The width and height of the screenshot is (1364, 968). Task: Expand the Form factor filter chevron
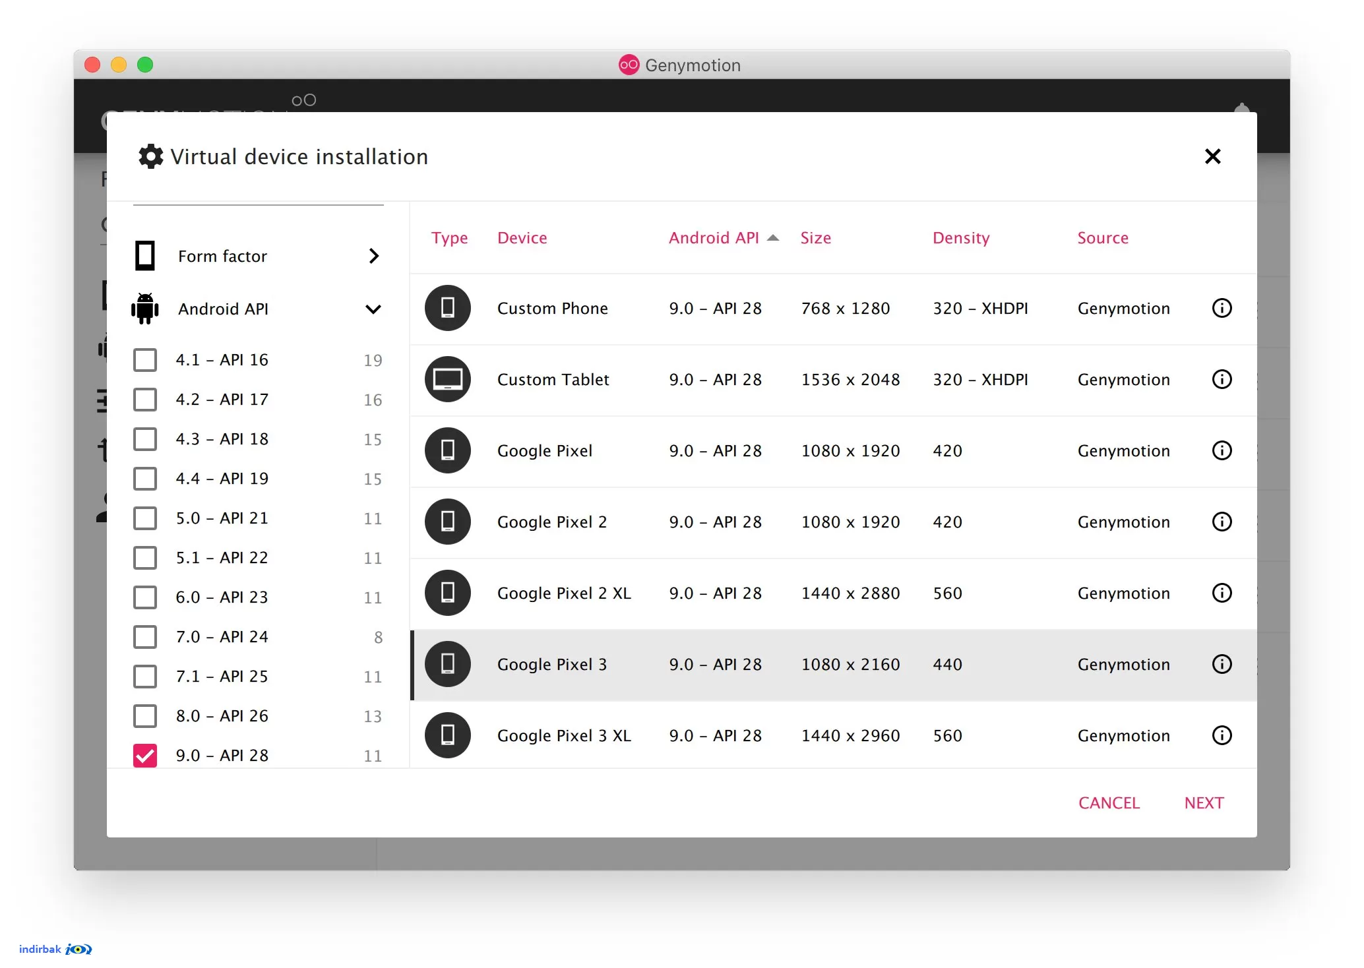tap(374, 256)
